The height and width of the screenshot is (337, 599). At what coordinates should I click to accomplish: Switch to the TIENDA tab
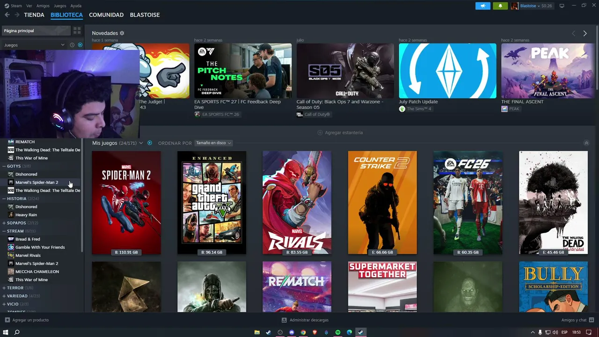click(34, 15)
